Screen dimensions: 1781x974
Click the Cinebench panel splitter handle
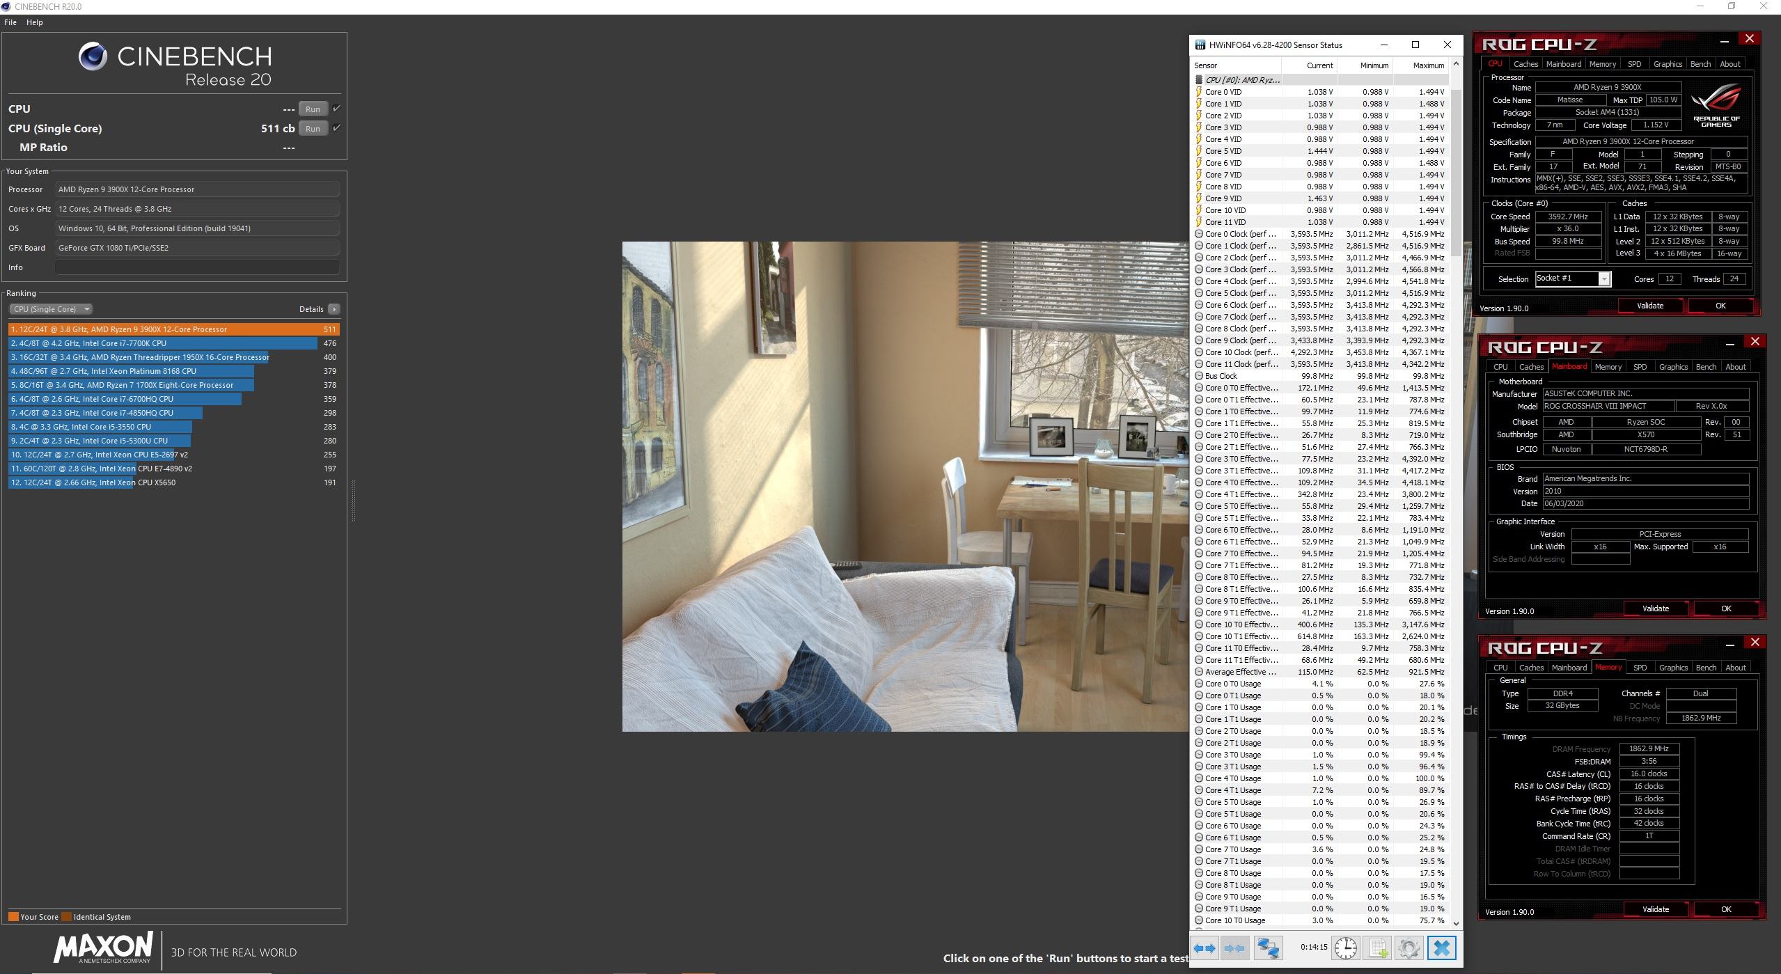pos(353,501)
